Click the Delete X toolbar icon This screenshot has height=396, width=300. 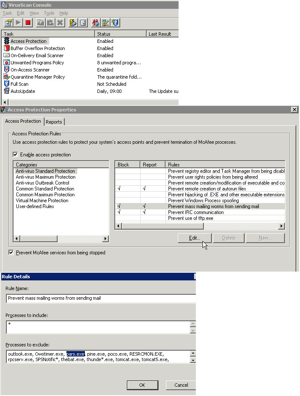click(x=60, y=23)
